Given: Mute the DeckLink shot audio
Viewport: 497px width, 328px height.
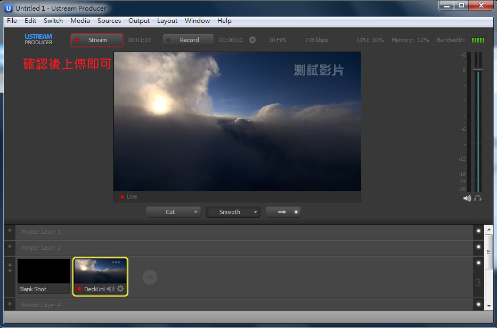Looking at the screenshot, I should (x=110, y=289).
